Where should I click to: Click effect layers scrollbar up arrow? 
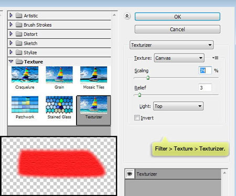224,173
